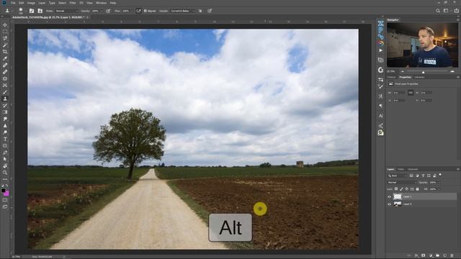Select the Clone Stamp tool in toolbar
This screenshot has width=461, height=259.
[x=5, y=99]
